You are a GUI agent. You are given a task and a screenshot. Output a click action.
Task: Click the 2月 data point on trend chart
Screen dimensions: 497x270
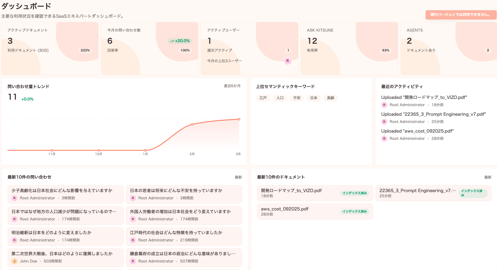[192, 124]
